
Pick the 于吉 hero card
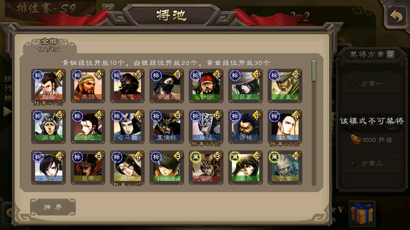coord(285,167)
